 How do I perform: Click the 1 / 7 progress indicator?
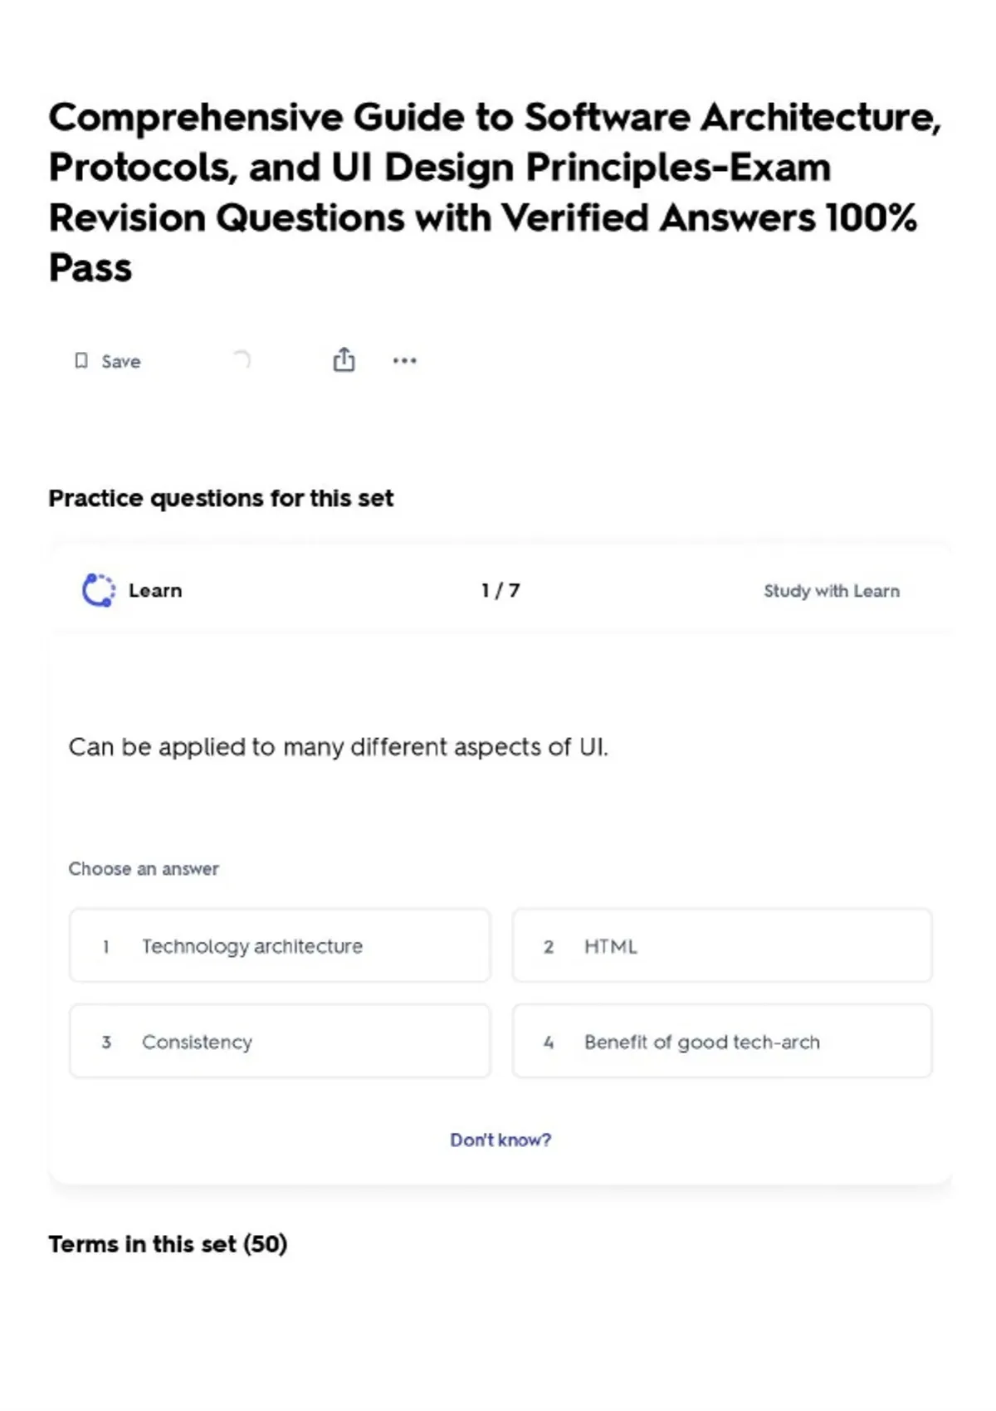click(x=500, y=590)
